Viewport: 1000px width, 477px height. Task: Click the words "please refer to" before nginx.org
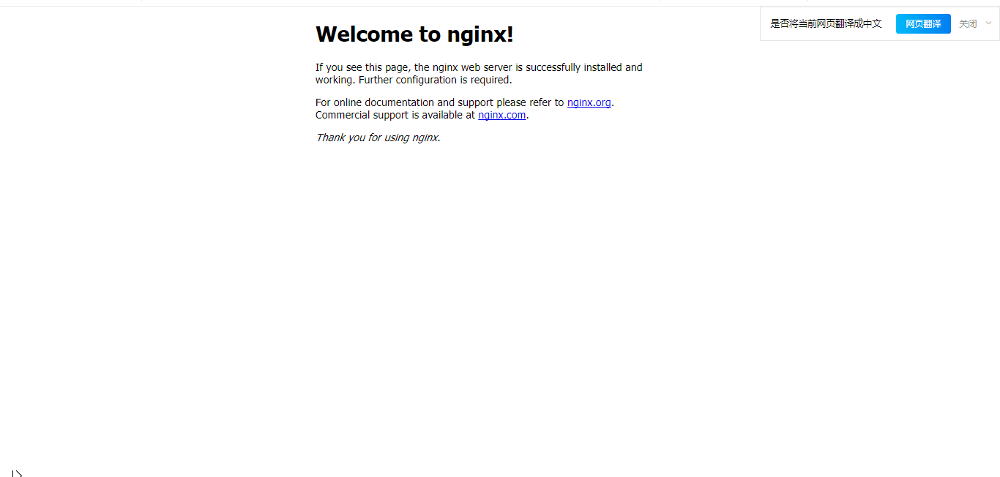click(x=530, y=102)
